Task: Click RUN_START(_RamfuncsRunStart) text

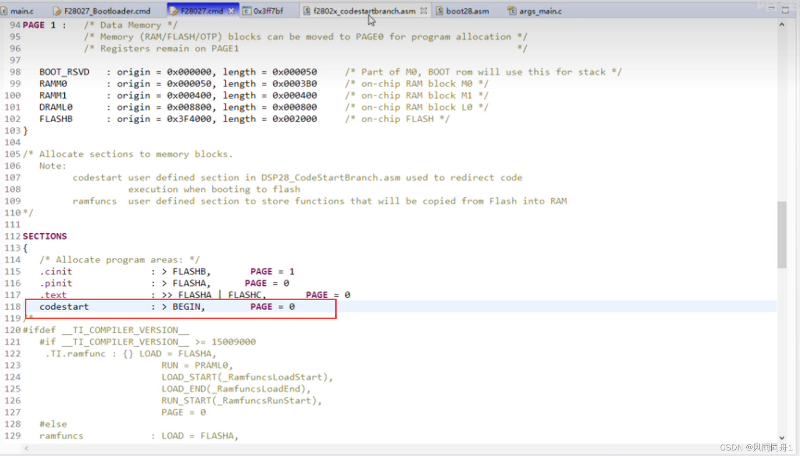Action: point(239,400)
